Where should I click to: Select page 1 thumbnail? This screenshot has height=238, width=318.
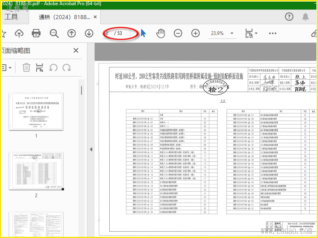coord(36,111)
